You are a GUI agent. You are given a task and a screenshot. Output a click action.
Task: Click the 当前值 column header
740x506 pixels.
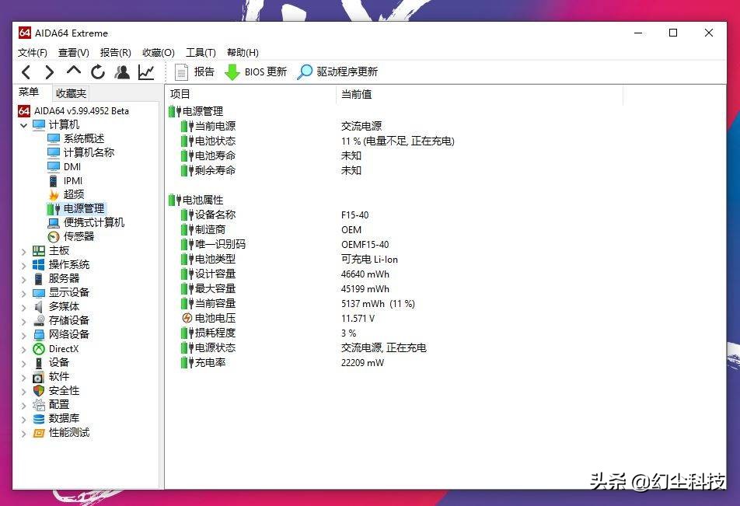point(357,94)
